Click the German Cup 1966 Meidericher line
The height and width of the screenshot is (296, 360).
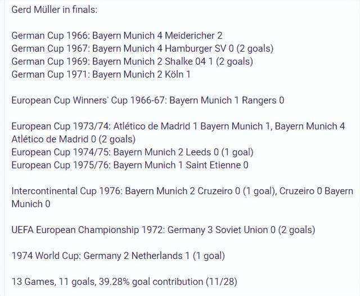116,35
